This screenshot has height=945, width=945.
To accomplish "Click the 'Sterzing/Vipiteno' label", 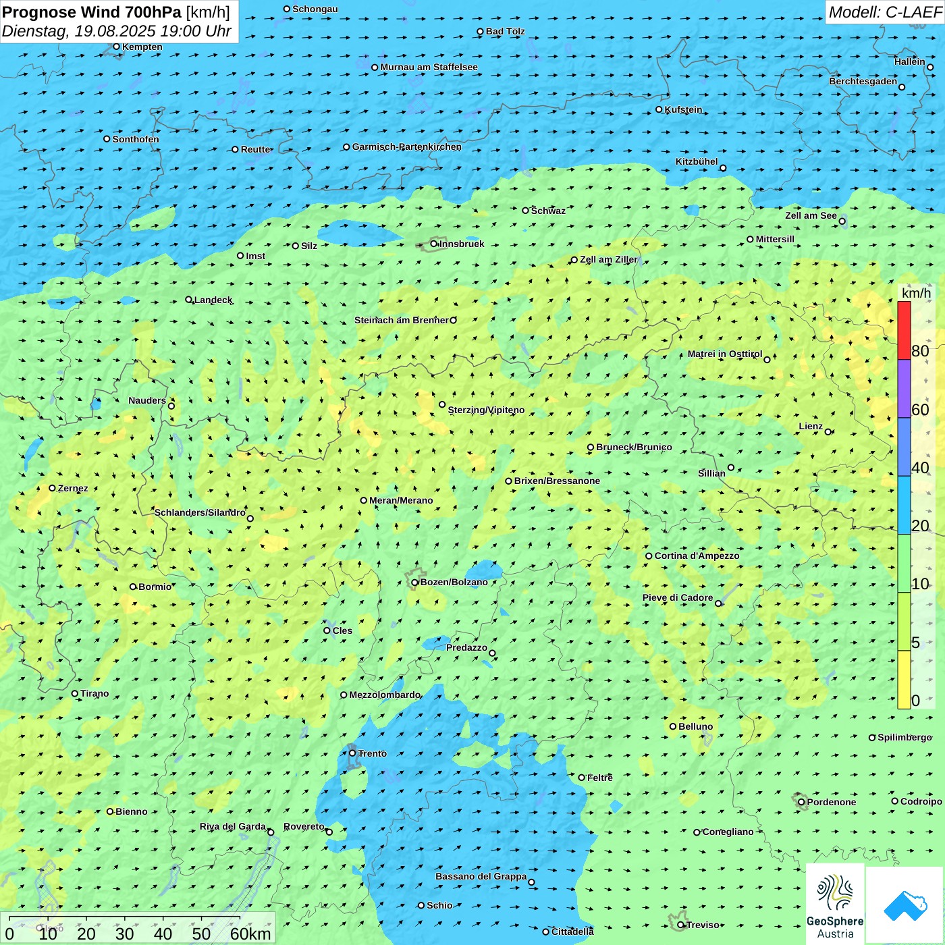I will coord(486,410).
